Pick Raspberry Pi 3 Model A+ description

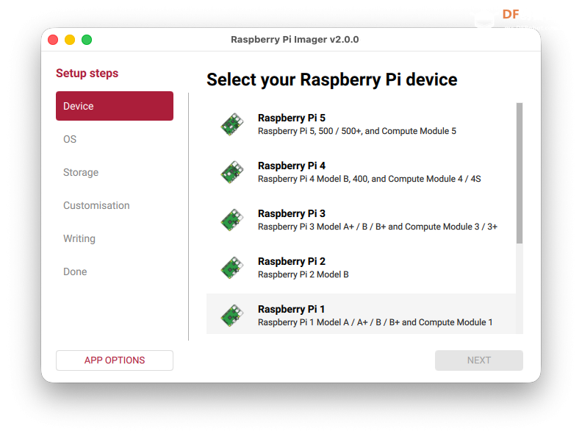tap(378, 227)
